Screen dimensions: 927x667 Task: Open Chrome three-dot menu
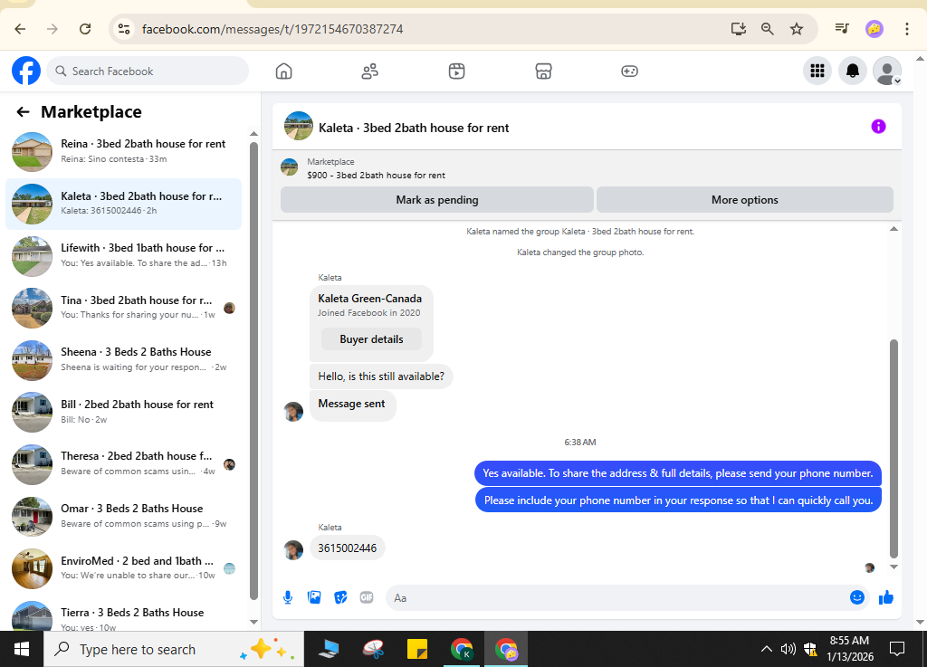pos(907,29)
